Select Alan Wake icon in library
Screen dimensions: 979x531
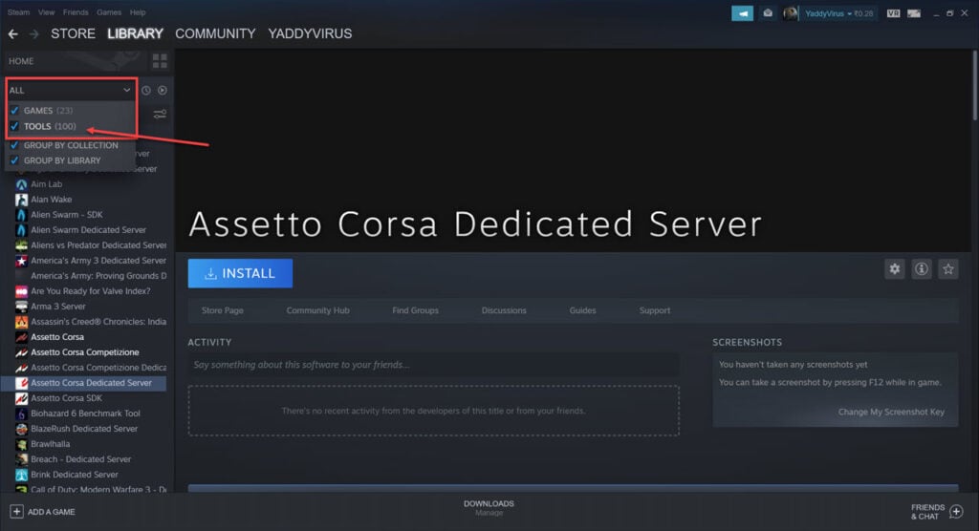pos(21,200)
